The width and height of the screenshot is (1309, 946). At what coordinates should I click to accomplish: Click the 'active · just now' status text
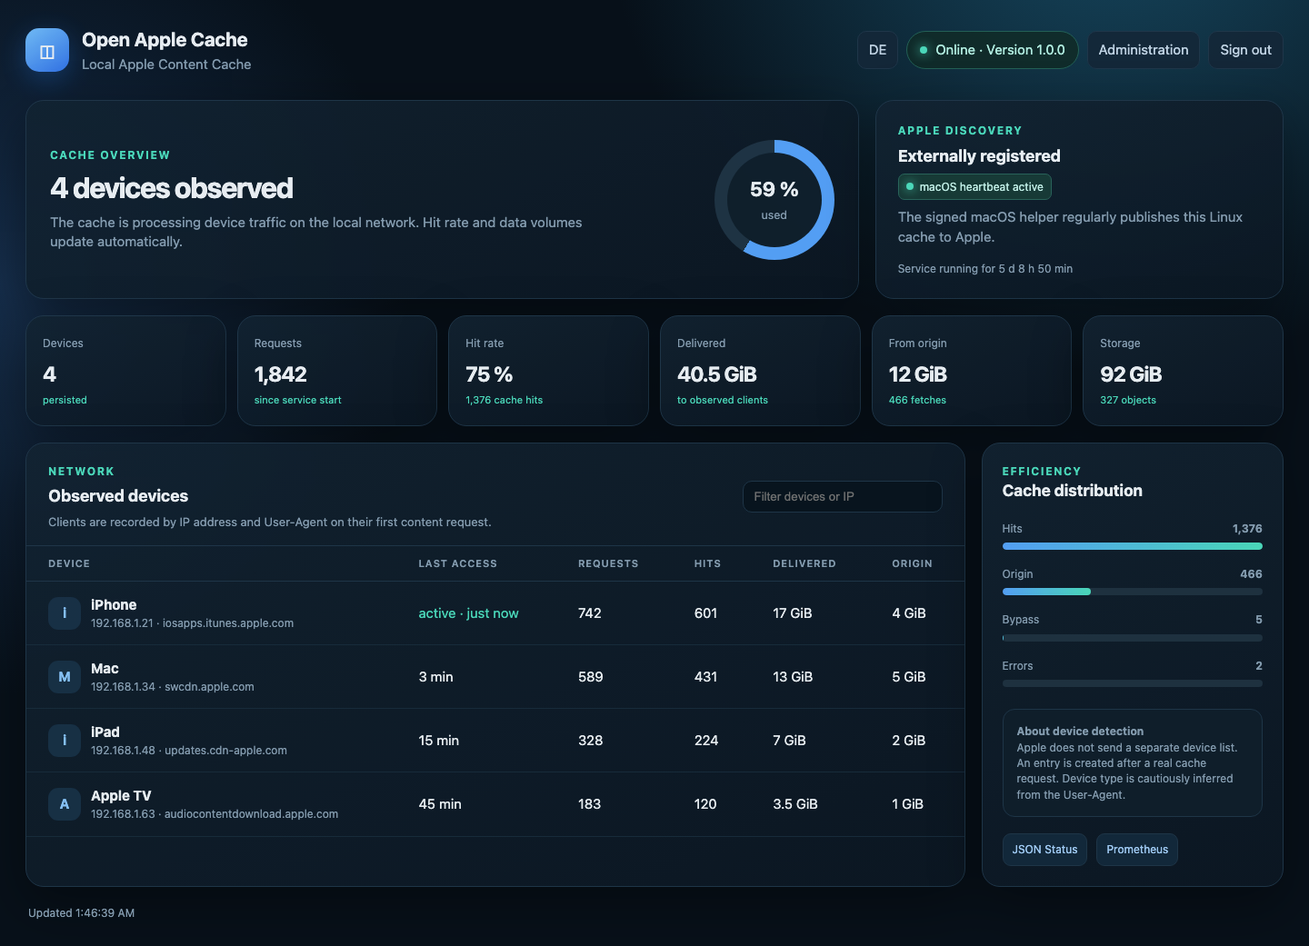(x=468, y=613)
